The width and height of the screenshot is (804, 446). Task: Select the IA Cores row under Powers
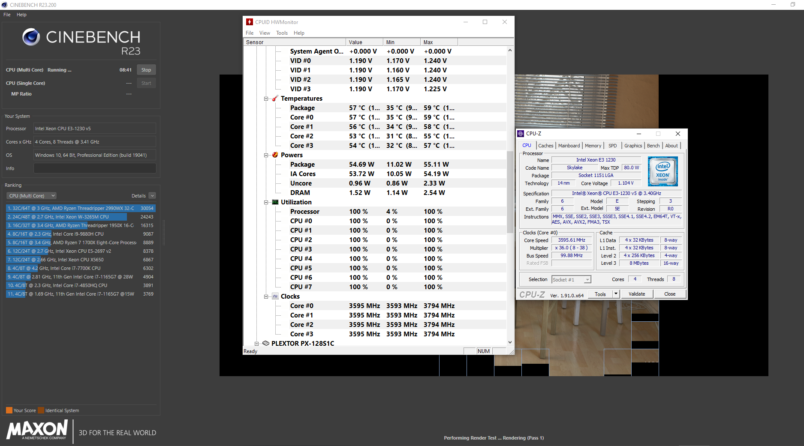(x=375, y=174)
